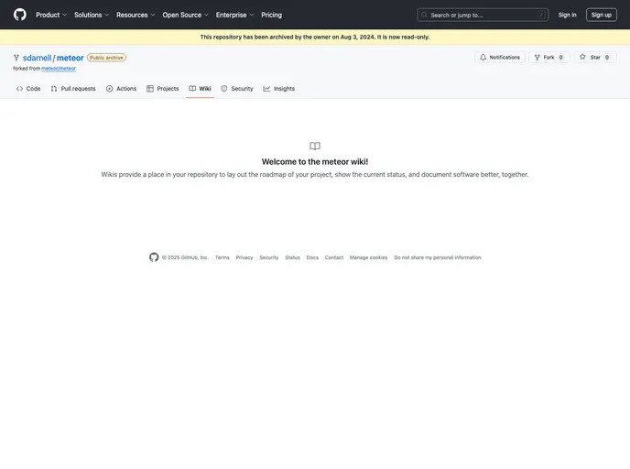Switch to the Wiki tab
The image size is (630, 469).
click(201, 89)
